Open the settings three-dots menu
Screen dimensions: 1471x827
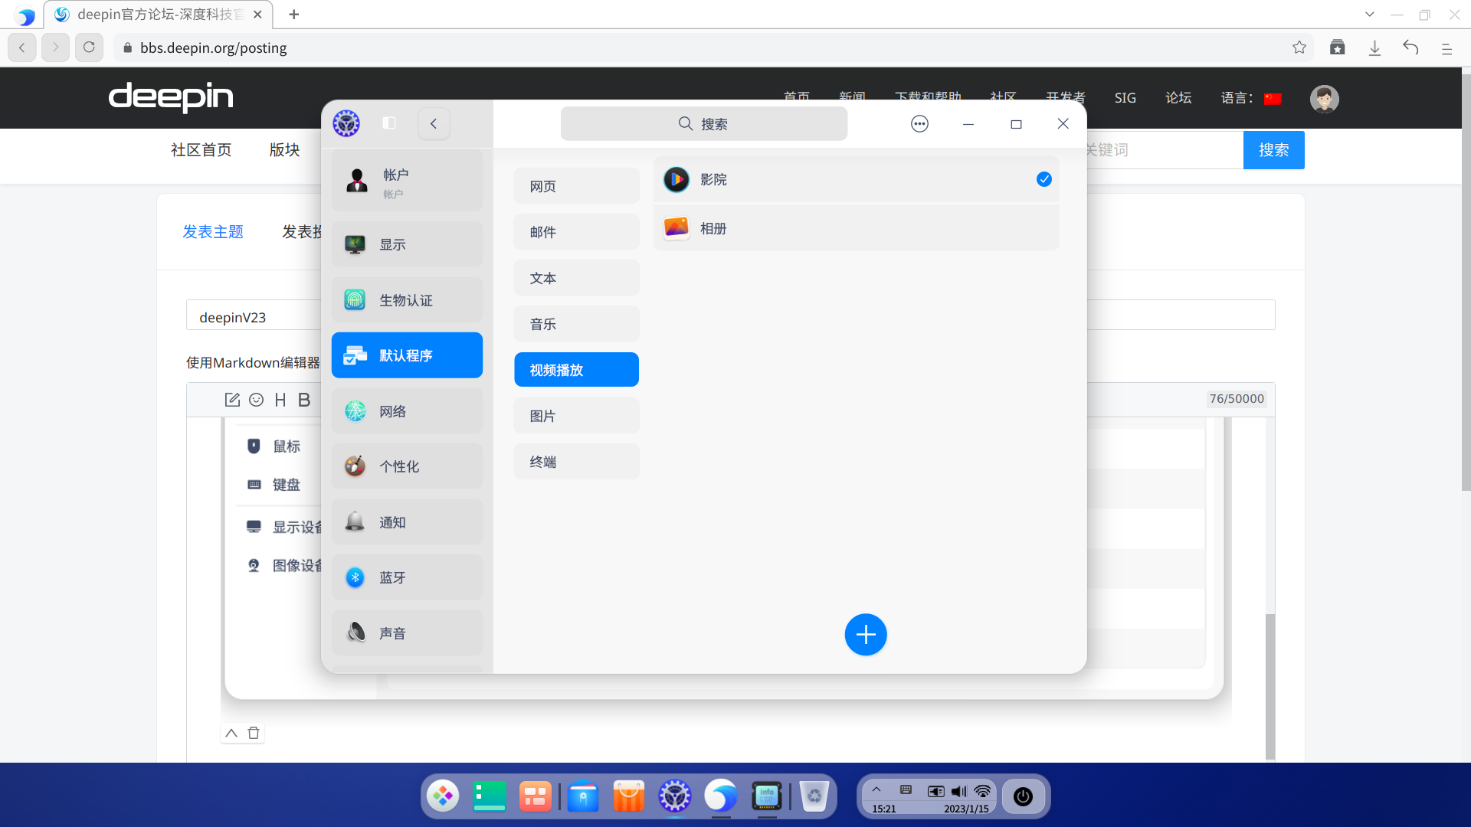[919, 123]
